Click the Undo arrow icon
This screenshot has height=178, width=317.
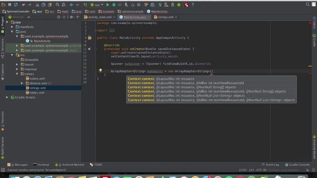pos(23,4)
